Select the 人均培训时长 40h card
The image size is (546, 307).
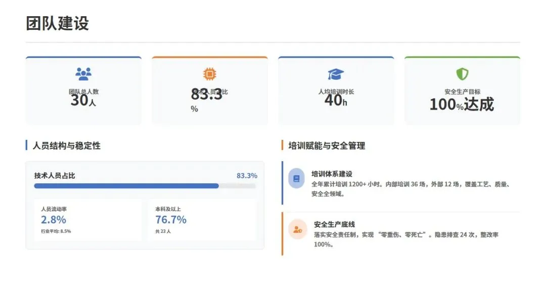[336, 91]
